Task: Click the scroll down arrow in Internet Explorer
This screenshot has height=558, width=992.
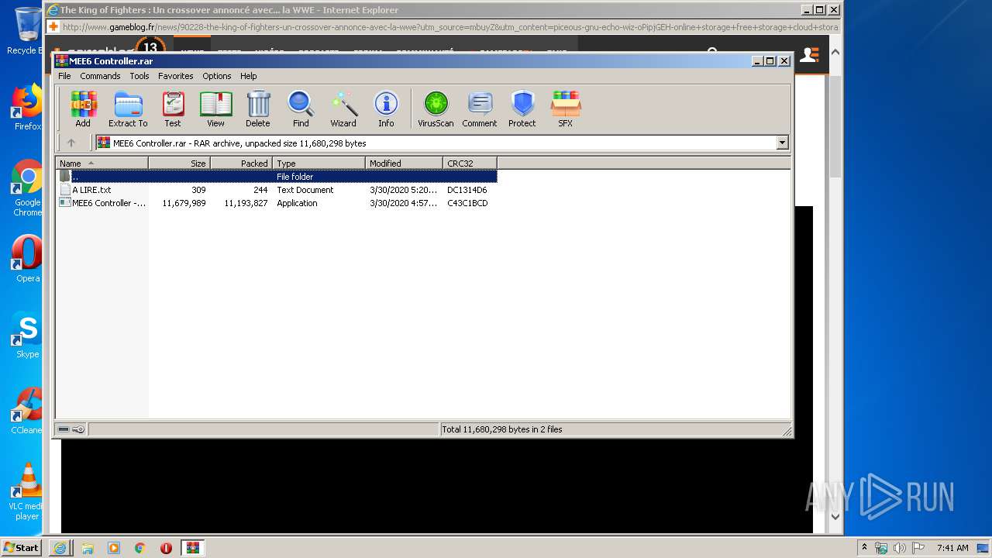Action: pos(835,517)
